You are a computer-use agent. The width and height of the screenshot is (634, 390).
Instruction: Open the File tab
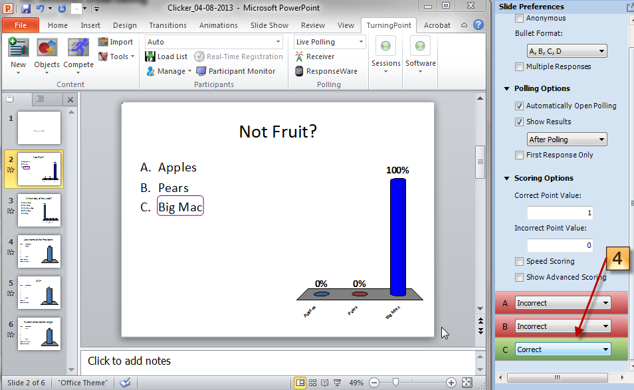pyautogui.click(x=21, y=25)
